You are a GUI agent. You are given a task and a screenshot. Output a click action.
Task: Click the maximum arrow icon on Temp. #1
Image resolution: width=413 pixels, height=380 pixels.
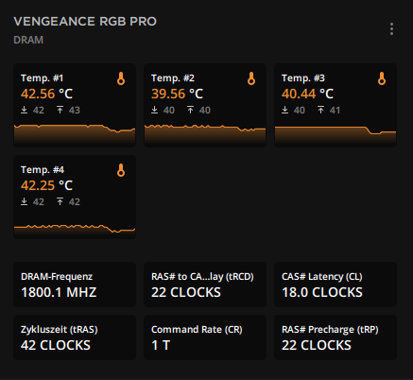[x=60, y=110]
